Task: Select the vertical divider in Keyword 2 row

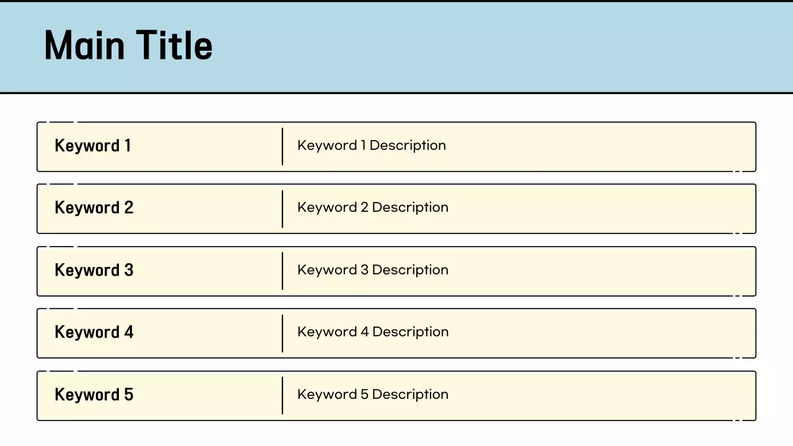Action: [283, 209]
